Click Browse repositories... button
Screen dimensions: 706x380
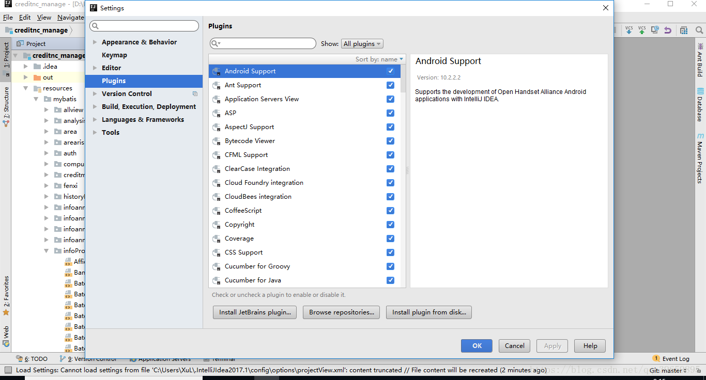point(342,312)
